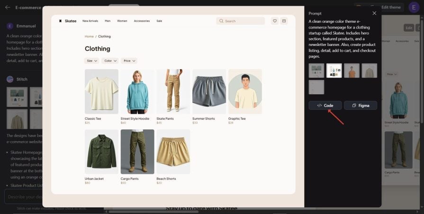The height and width of the screenshot is (214, 424).
Task: Click the Figma export button
Action: click(361, 106)
